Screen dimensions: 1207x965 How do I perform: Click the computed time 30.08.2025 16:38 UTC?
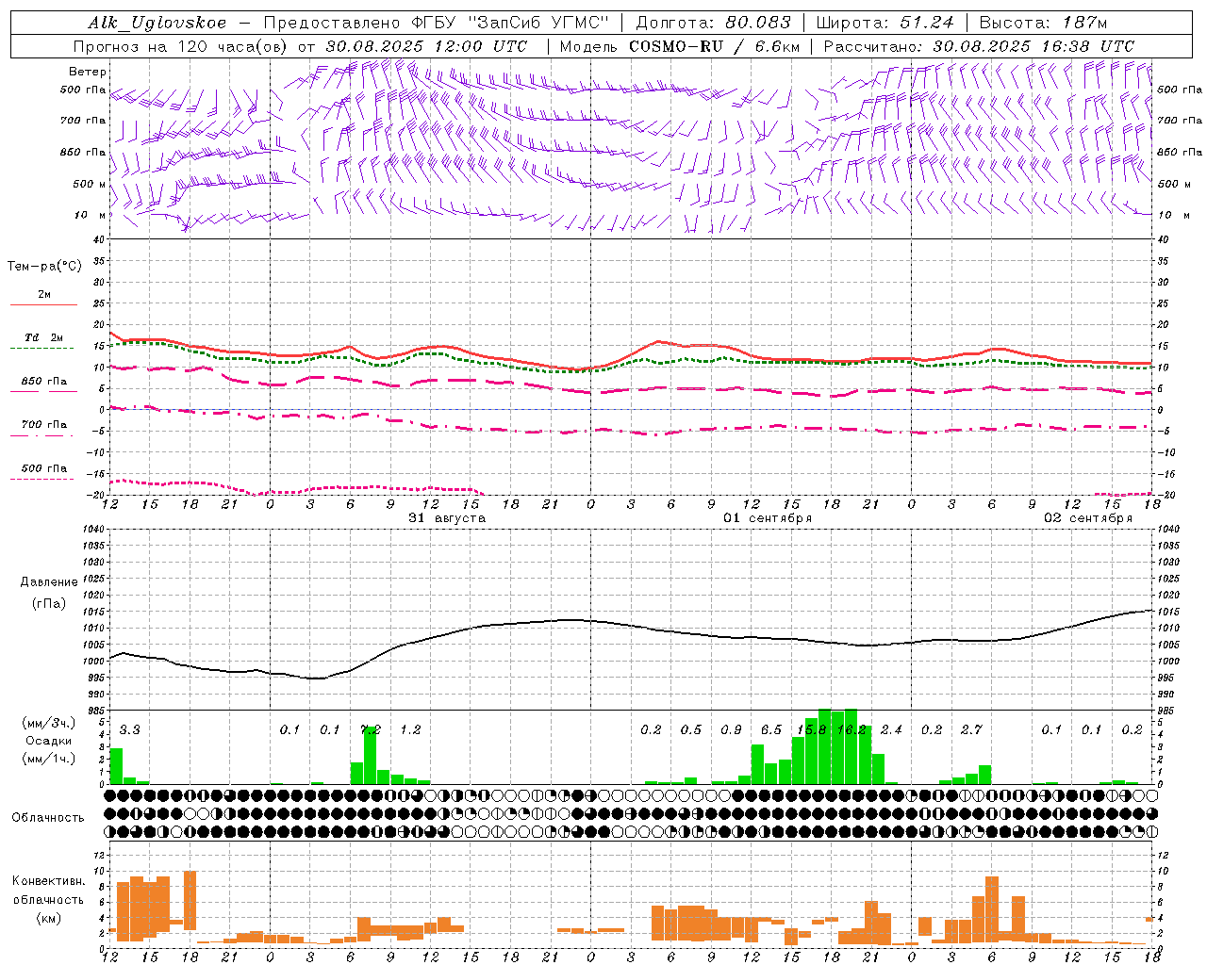click(1033, 46)
